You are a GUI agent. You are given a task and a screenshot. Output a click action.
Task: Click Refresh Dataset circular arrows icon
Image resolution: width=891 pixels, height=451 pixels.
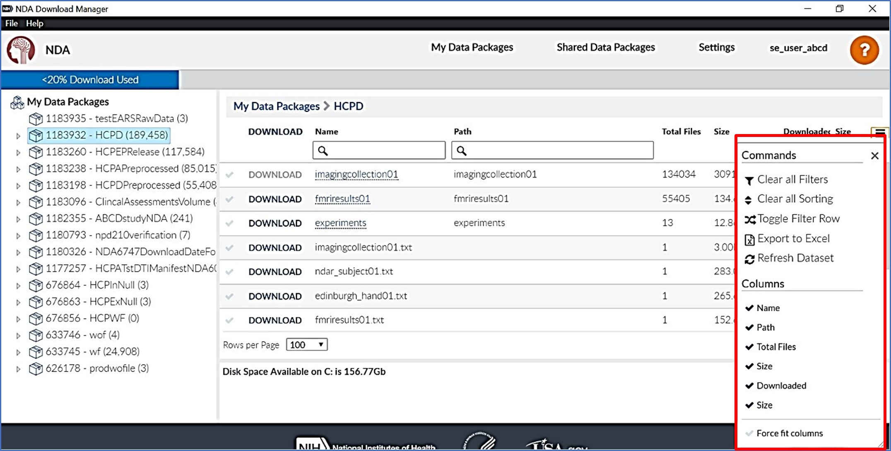[749, 259]
